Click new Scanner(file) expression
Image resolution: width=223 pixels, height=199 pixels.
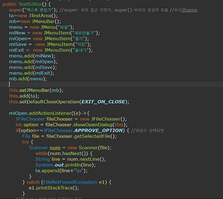click(89, 148)
